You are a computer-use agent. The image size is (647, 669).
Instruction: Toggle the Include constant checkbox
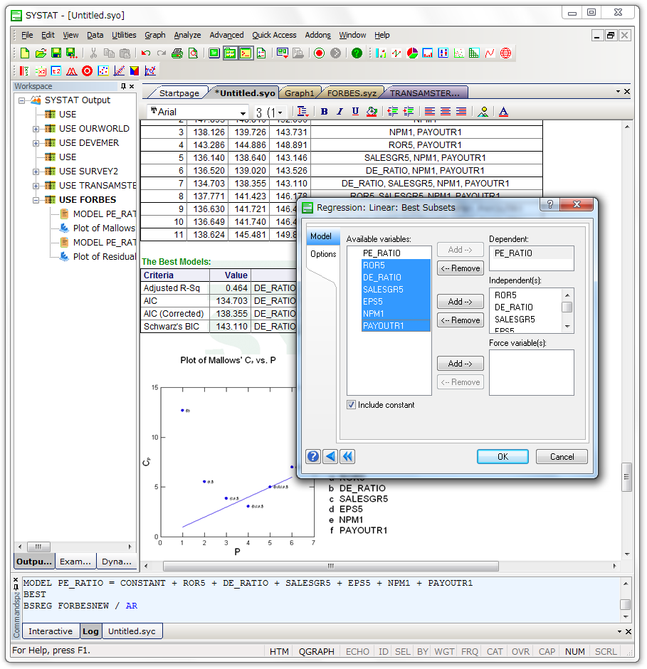coord(351,405)
